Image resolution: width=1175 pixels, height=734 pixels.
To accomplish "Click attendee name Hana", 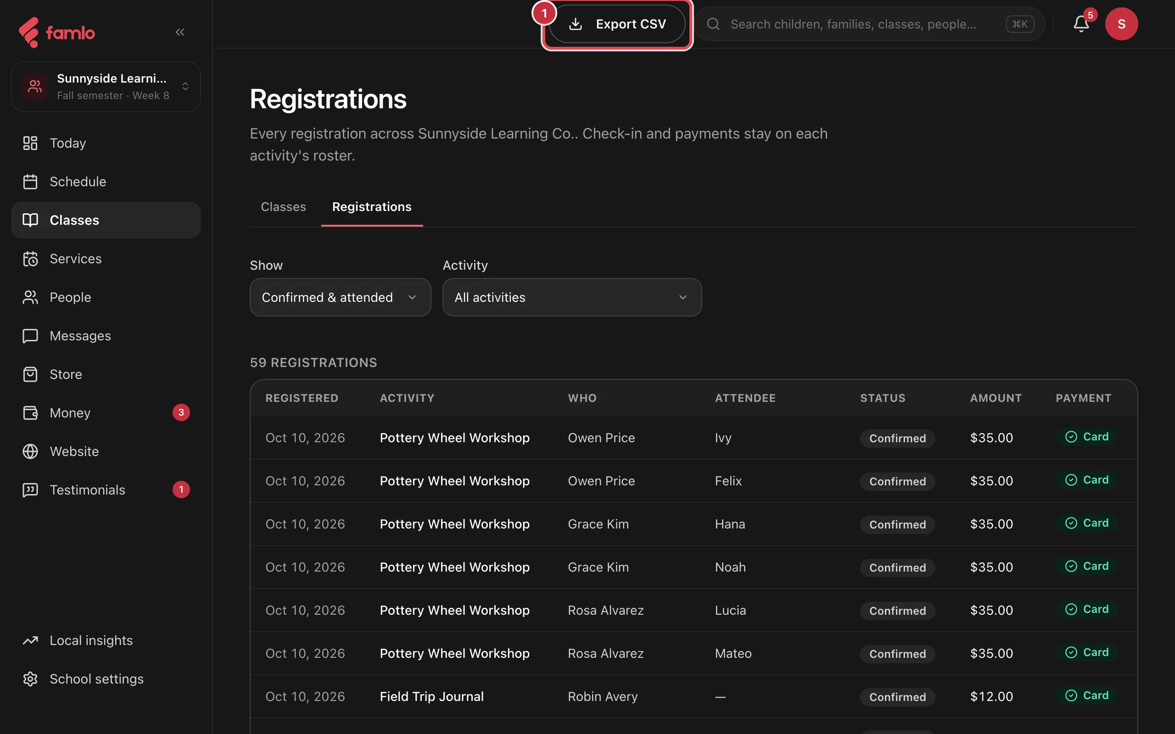I will pyautogui.click(x=730, y=524).
